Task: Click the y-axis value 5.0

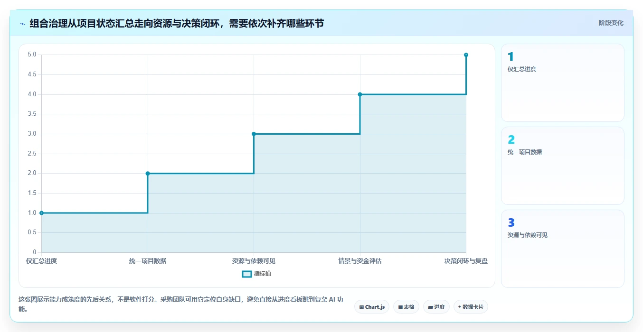Action: pos(32,55)
